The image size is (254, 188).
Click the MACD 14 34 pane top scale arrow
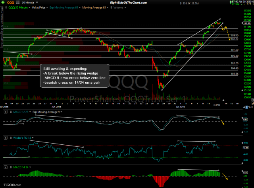(242, 171)
